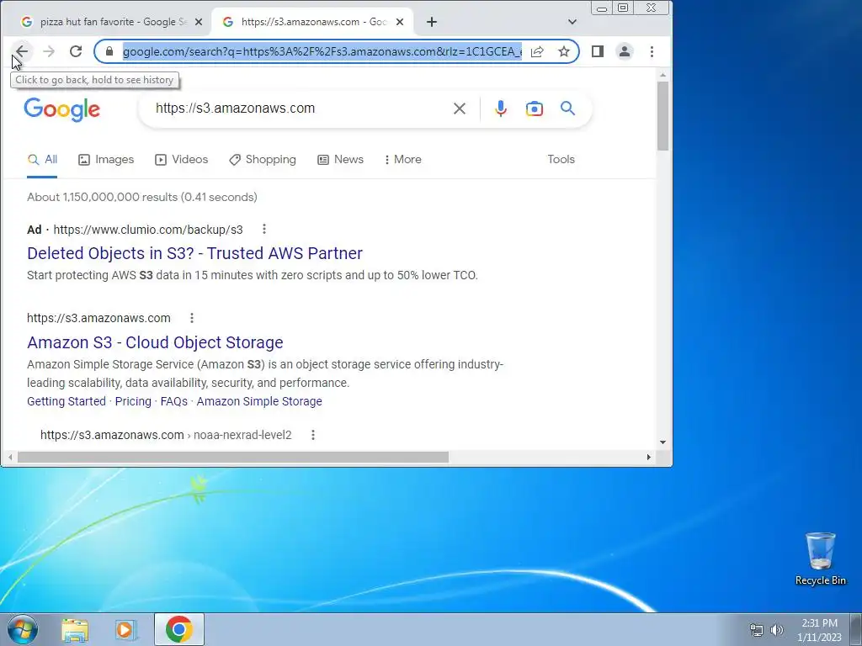Open the browser side panel
Image resolution: width=862 pixels, height=646 pixels.
pyautogui.click(x=598, y=51)
